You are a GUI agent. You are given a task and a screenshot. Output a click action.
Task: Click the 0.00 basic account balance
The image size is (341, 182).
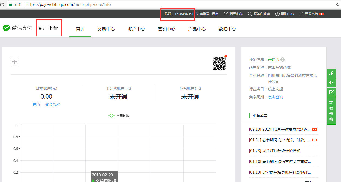pos(47,97)
